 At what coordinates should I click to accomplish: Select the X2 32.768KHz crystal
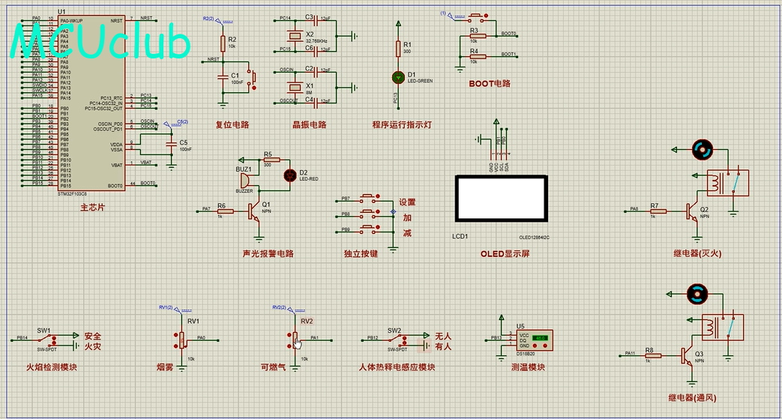295,35
